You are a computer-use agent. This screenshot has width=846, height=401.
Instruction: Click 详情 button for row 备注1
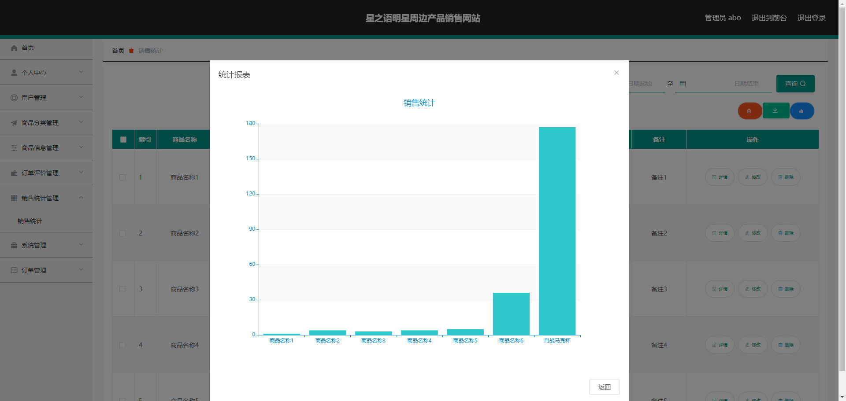point(720,177)
